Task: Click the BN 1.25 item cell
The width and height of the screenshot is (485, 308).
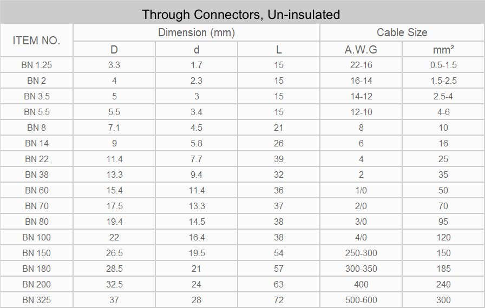Action: [x=36, y=65]
